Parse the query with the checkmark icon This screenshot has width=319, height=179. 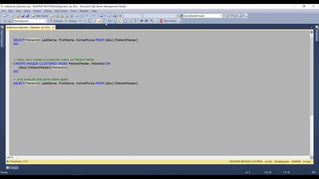[85, 21]
